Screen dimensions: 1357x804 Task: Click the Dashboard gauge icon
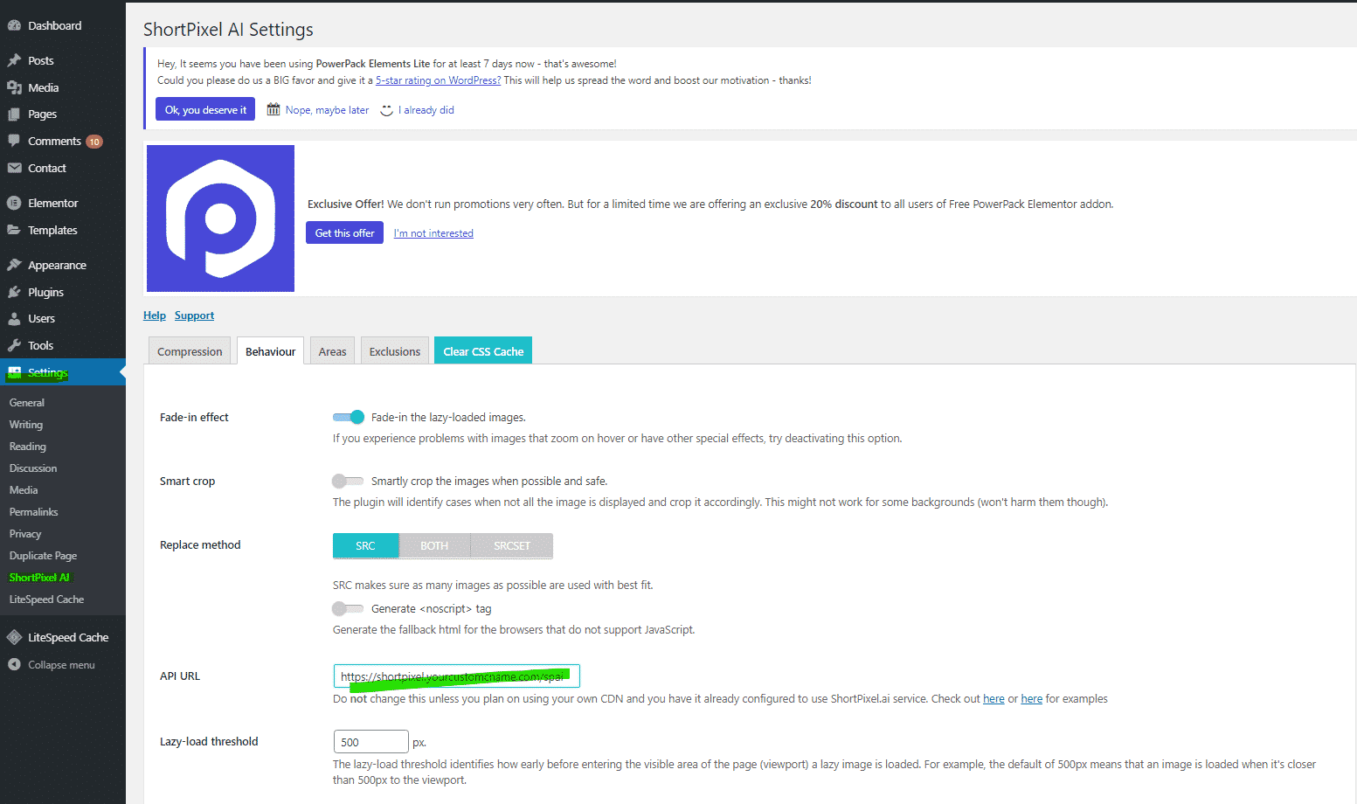click(14, 25)
